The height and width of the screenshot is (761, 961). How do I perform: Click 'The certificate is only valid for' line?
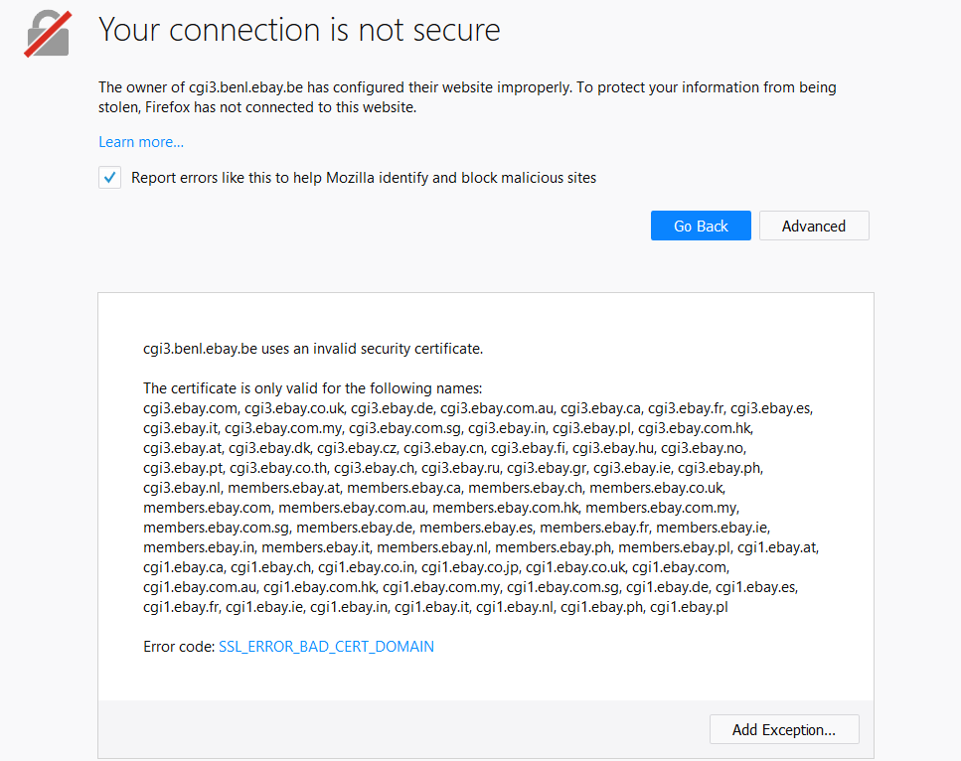(x=312, y=388)
